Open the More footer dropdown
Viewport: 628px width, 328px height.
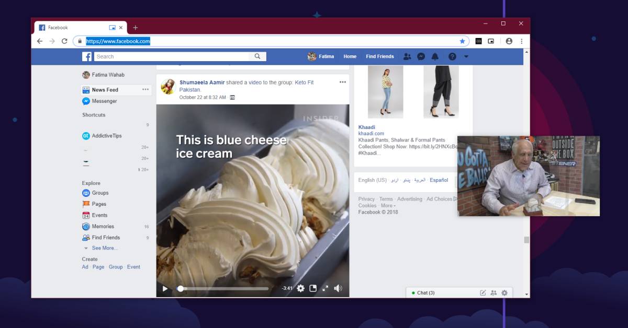click(388, 206)
